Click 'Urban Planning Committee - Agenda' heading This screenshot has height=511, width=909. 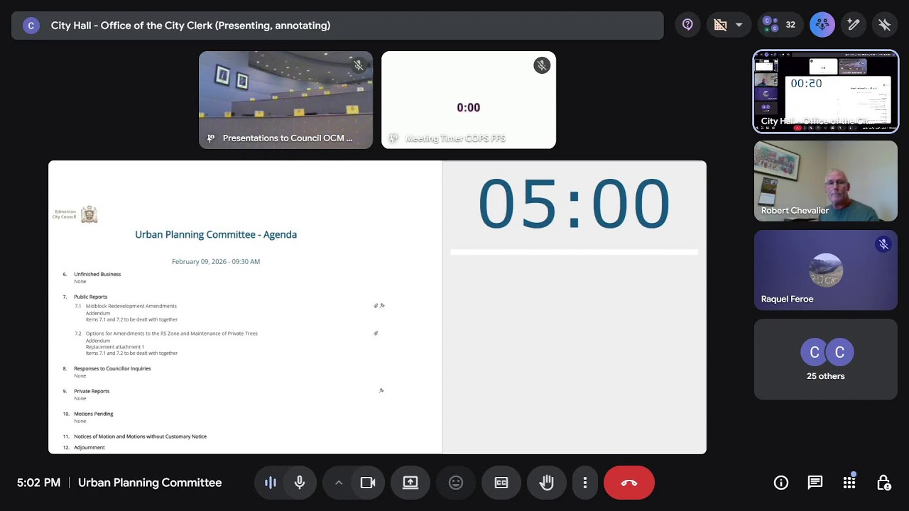tap(216, 234)
